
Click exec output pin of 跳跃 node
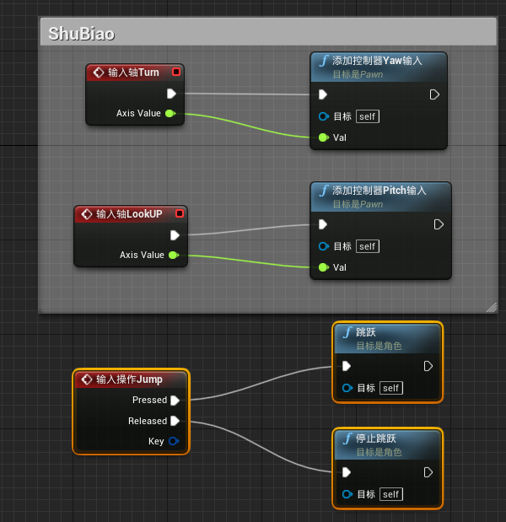[x=428, y=366]
